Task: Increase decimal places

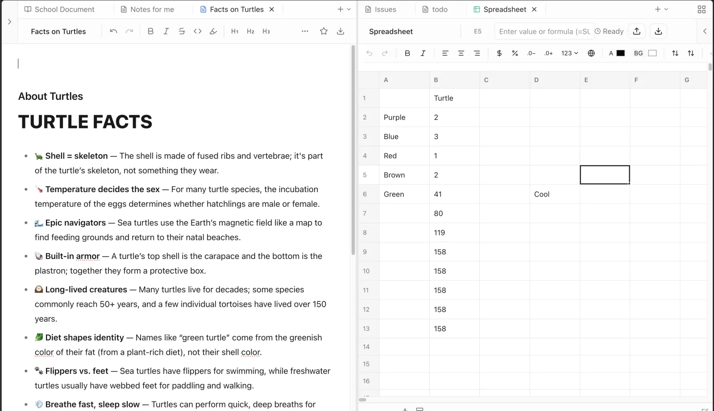Action: click(548, 53)
